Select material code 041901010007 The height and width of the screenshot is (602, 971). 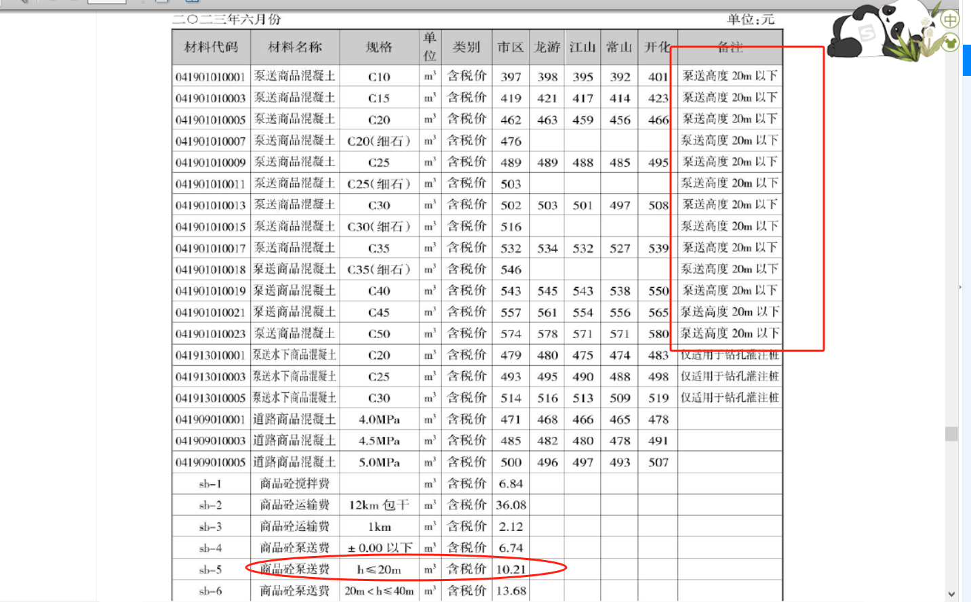[x=210, y=141]
